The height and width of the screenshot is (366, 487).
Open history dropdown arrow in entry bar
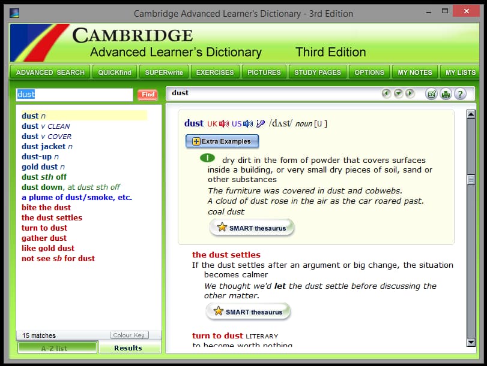tap(398, 93)
